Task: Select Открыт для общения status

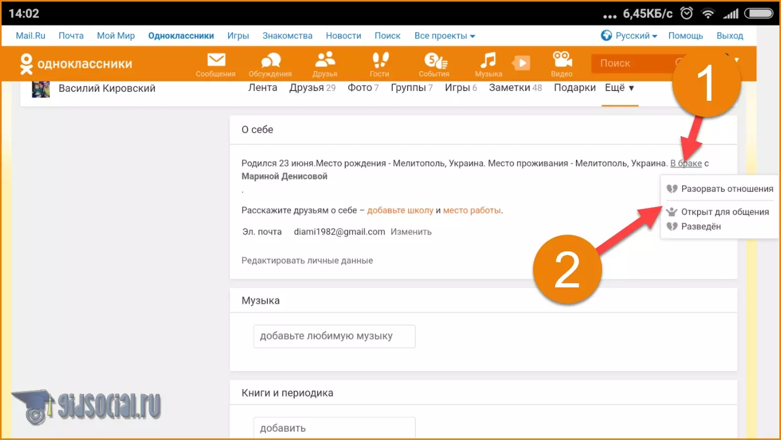Action: click(718, 212)
